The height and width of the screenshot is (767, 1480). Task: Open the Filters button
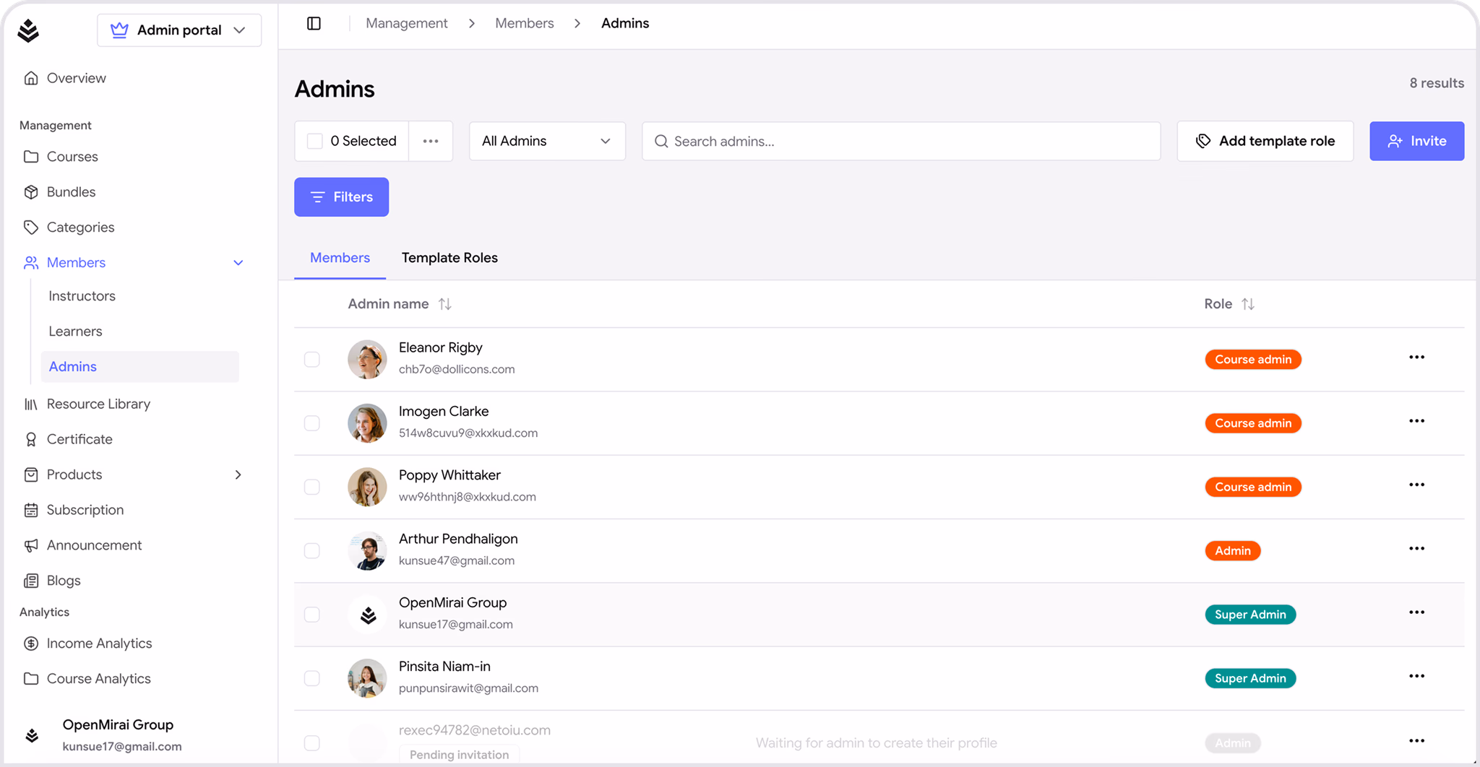[341, 197]
